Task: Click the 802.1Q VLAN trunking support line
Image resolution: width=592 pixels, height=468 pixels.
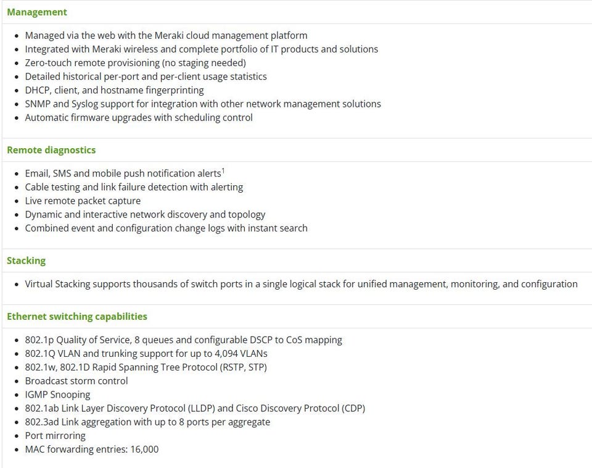Action: (x=146, y=353)
